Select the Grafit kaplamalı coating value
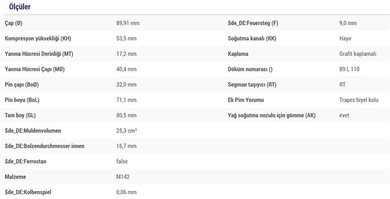The height and width of the screenshot is (199, 390). pyautogui.click(x=358, y=54)
